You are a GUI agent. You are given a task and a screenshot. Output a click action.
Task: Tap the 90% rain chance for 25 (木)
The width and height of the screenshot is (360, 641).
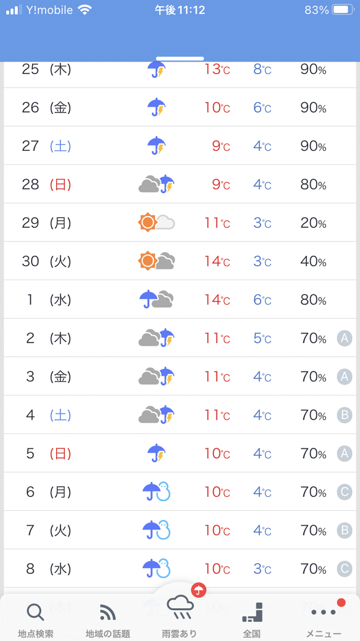tap(313, 70)
